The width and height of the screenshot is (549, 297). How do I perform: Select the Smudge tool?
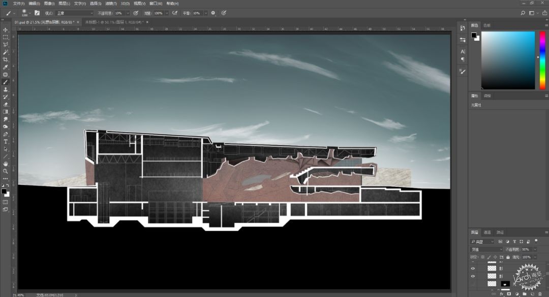tap(5, 119)
